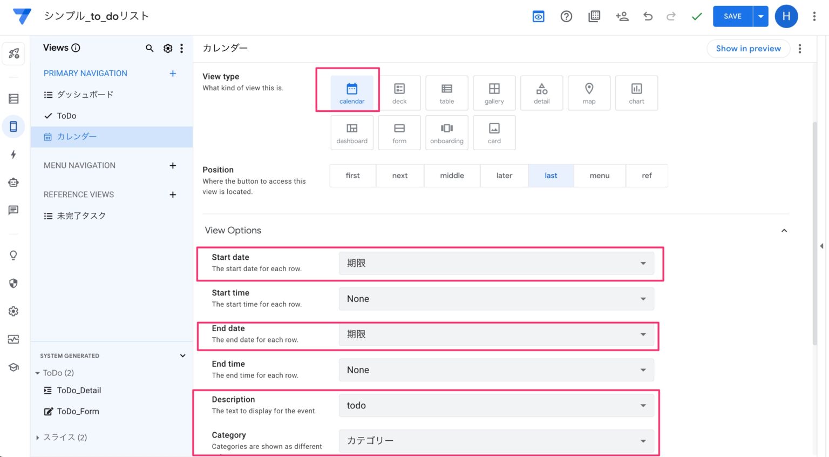The height and width of the screenshot is (457, 829).
Task: Open the Data editor from the left sidebar
Action: tap(13, 98)
